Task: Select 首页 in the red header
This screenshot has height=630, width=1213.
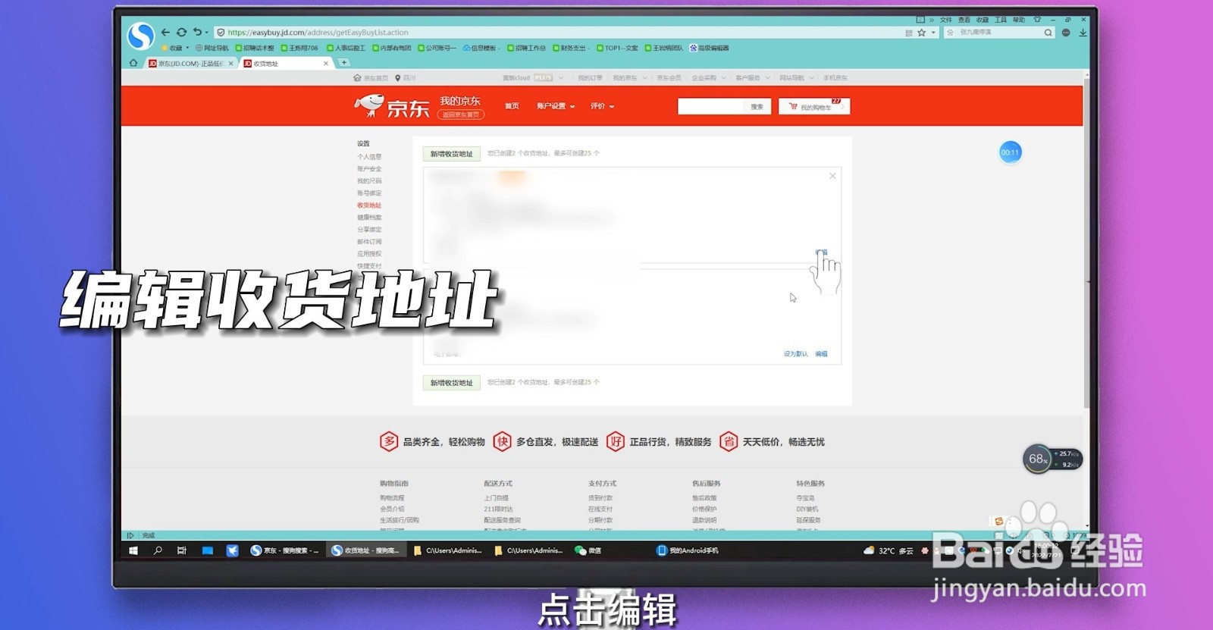Action: click(x=512, y=106)
